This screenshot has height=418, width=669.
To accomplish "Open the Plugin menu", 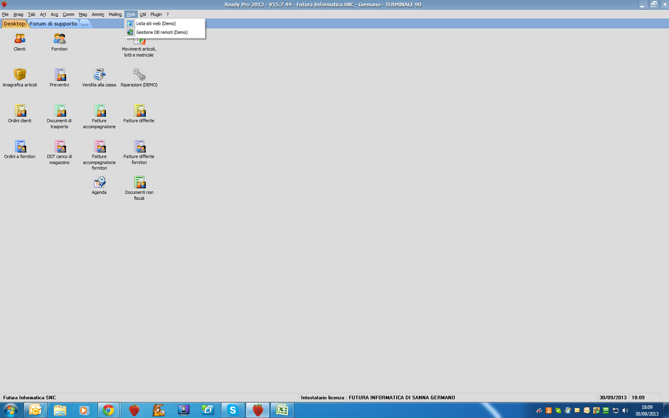I will (x=156, y=14).
